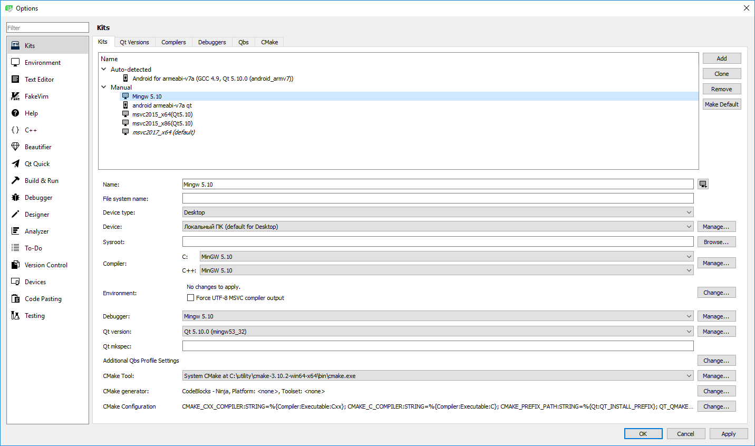This screenshot has height=446, width=755.
Task: Open the FakeVim settings category icon
Action: click(15, 96)
